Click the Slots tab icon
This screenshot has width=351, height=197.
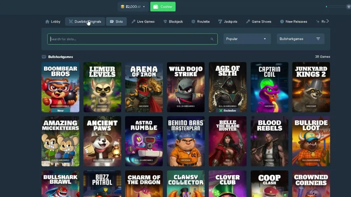coord(112,22)
